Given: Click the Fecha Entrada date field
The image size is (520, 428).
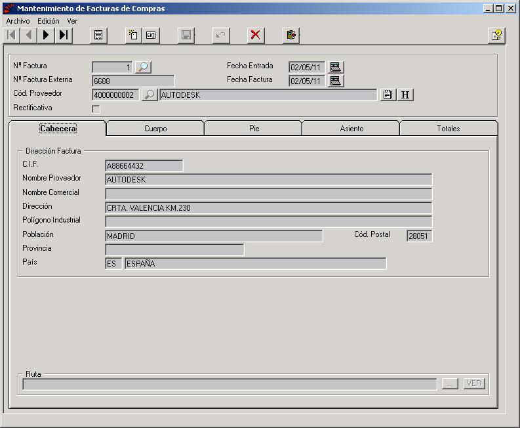Looking at the screenshot, I should point(306,67).
